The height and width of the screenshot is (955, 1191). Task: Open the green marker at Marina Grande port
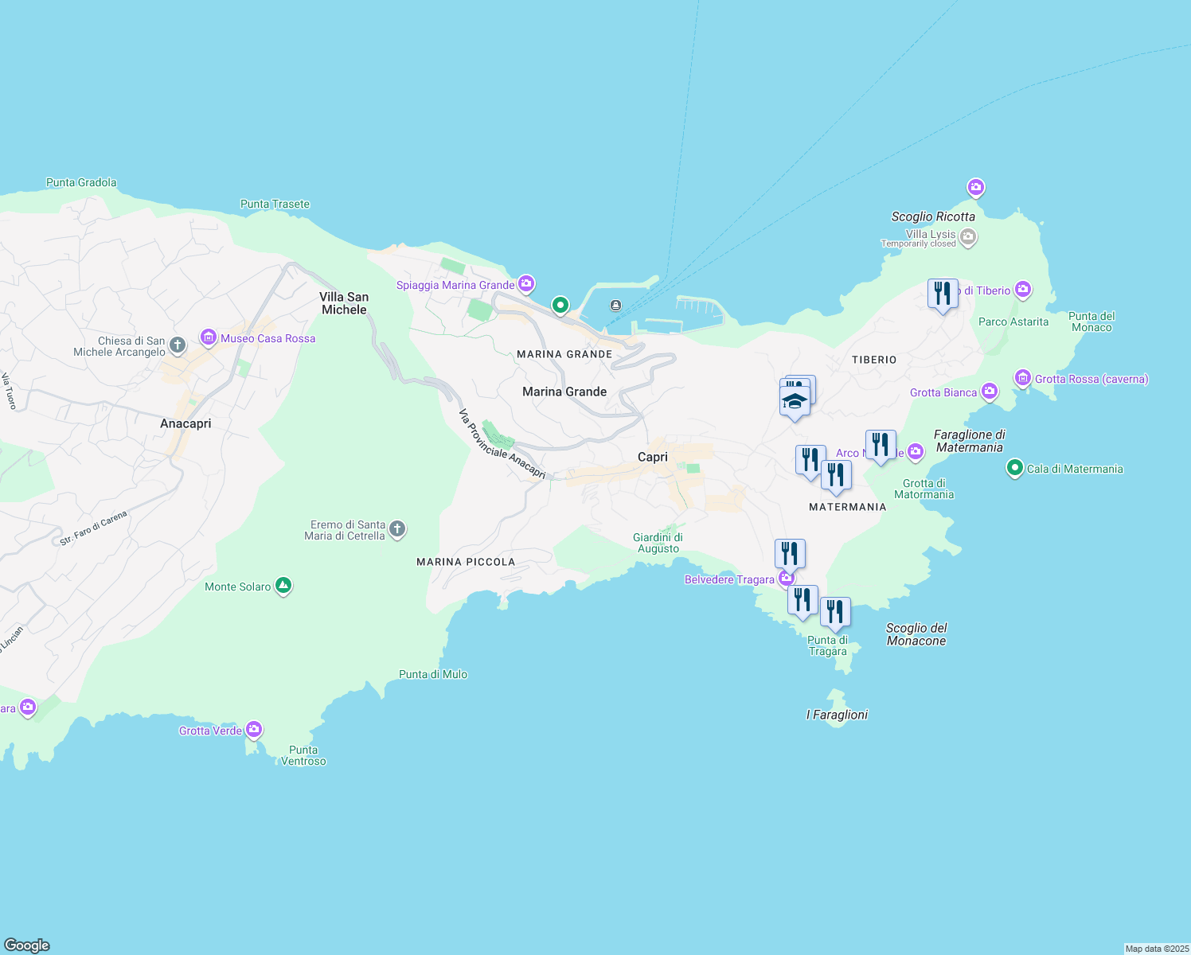[560, 306]
